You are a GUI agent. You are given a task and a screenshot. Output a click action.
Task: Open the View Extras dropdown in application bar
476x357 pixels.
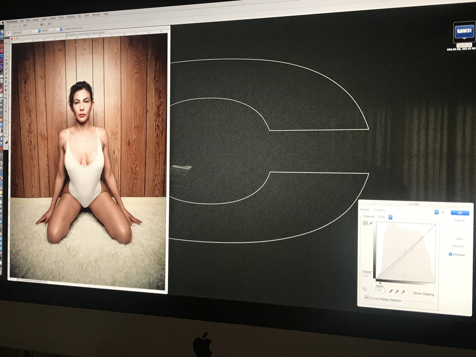[x=26, y=25]
